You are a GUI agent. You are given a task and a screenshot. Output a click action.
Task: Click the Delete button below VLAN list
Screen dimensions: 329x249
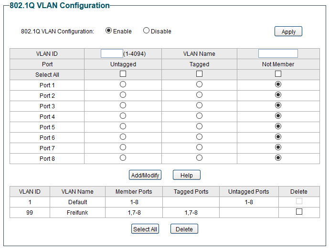(184, 229)
